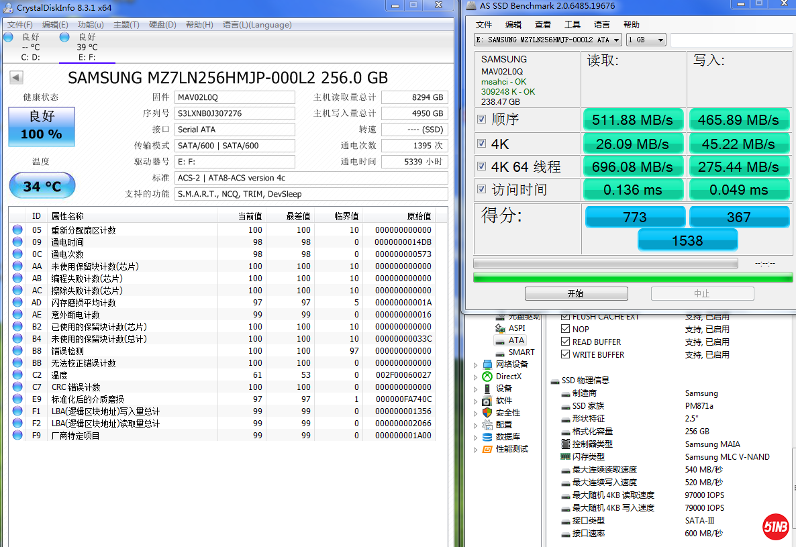Select the C: D: disk status orb

click(x=8, y=37)
